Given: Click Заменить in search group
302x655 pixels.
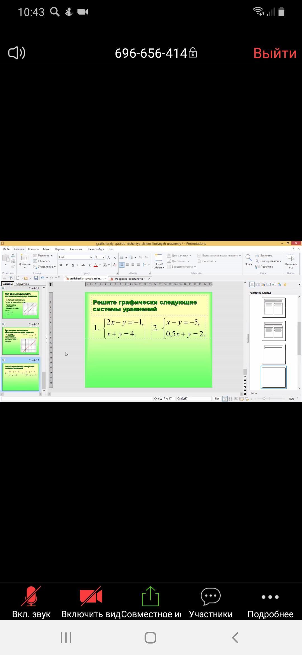Looking at the screenshot, I should coord(264,256).
